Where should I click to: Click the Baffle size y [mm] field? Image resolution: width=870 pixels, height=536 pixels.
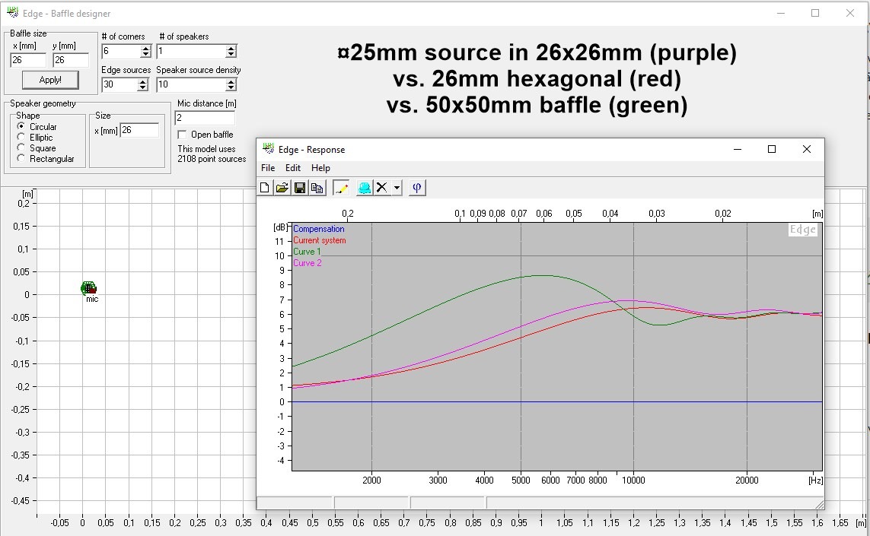tap(71, 60)
